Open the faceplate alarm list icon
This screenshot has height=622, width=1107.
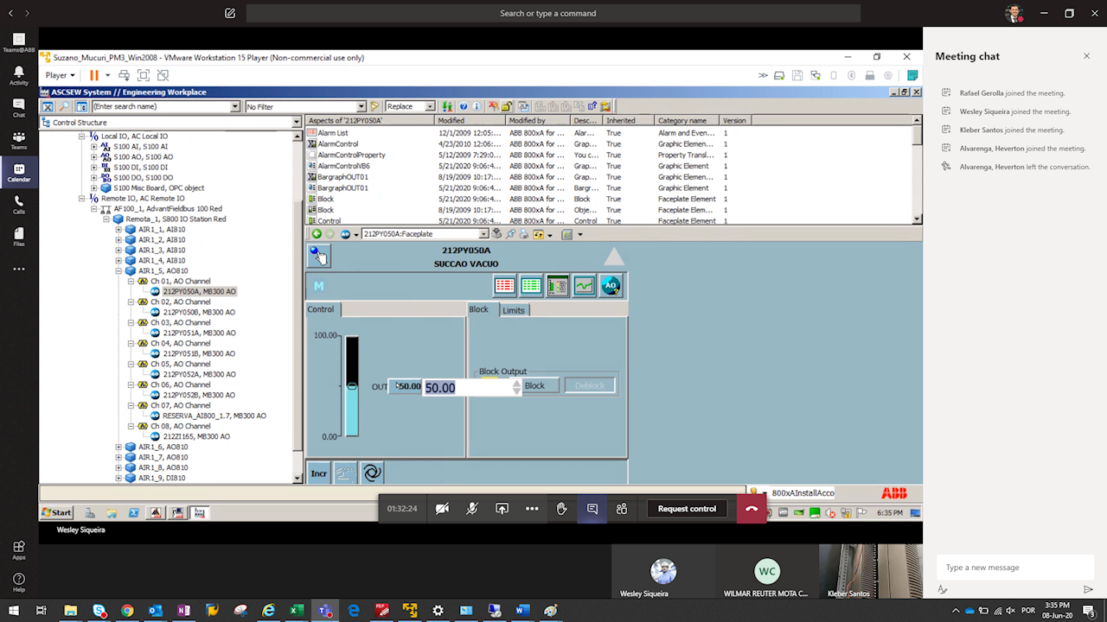504,286
